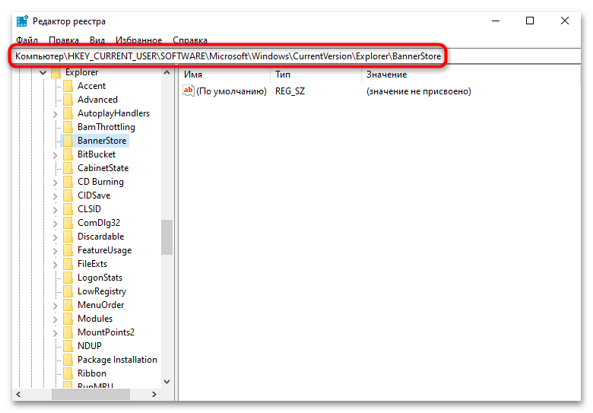Select the CabinetState key label

click(103, 168)
